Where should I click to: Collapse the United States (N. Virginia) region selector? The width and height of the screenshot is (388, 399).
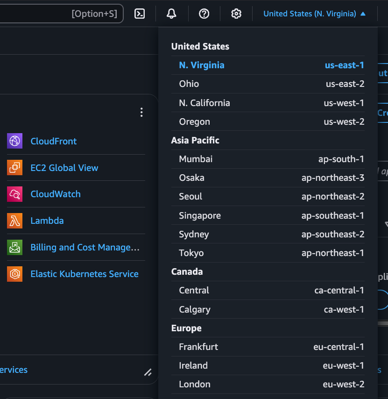(314, 14)
